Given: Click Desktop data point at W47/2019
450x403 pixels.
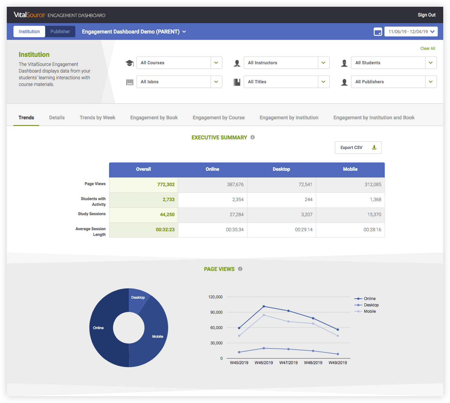Looking at the screenshot, I should coord(288,349).
